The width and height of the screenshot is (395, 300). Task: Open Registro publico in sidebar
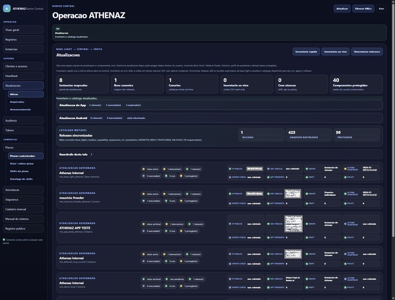(x=23, y=228)
